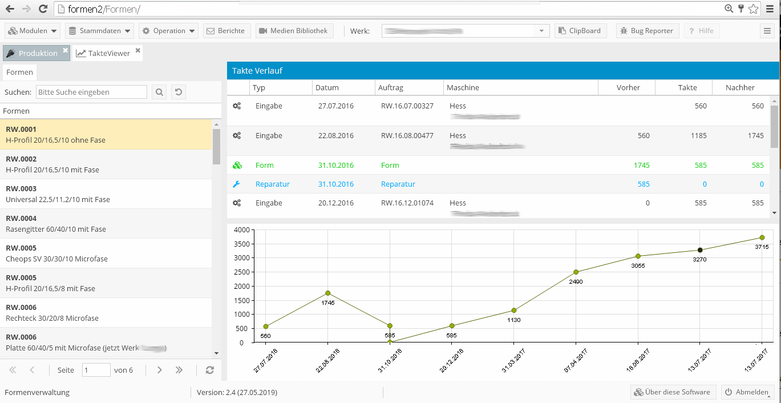Select the Formen panel tab
Screen dimensions: 781x403
[x=19, y=72]
